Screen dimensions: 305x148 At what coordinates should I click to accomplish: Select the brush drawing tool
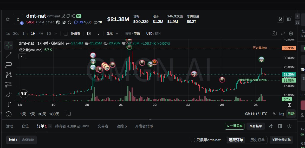[x=9, y=95]
